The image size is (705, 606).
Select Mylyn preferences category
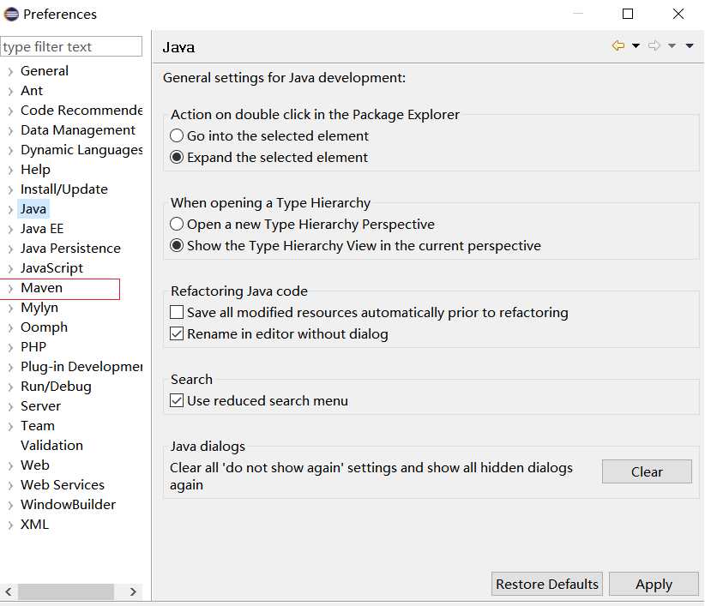tap(39, 307)
